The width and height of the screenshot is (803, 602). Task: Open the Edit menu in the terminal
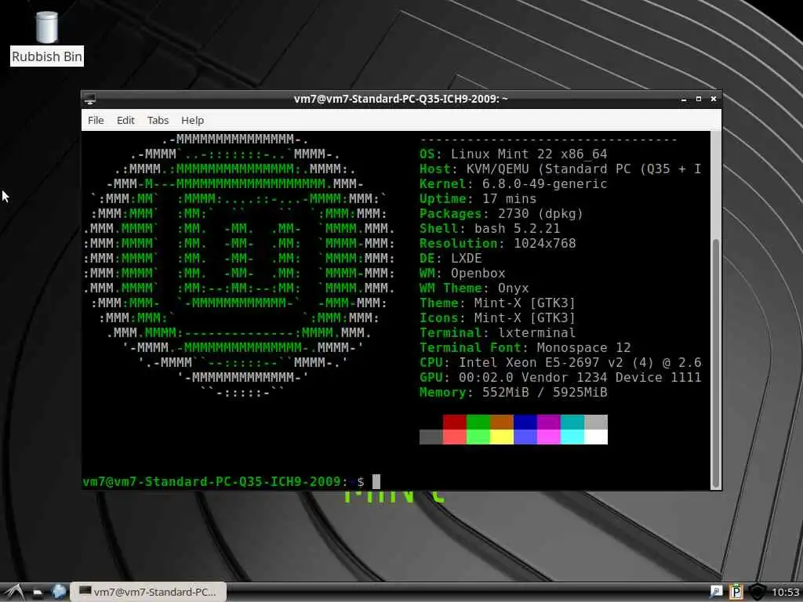pos(125,120)
